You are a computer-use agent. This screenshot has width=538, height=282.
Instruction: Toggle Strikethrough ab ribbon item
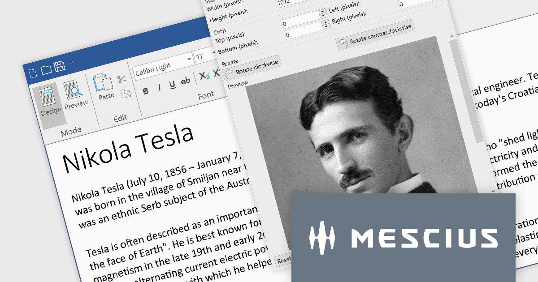(x=185, y=81)
